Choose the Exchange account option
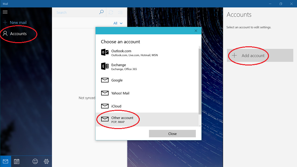297x167 pixels. 147,67
